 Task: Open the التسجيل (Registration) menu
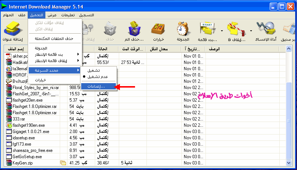[87, 15]
